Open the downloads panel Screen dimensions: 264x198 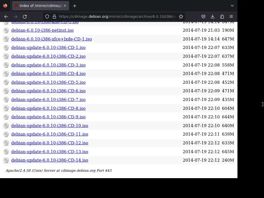tap(213, 16)
